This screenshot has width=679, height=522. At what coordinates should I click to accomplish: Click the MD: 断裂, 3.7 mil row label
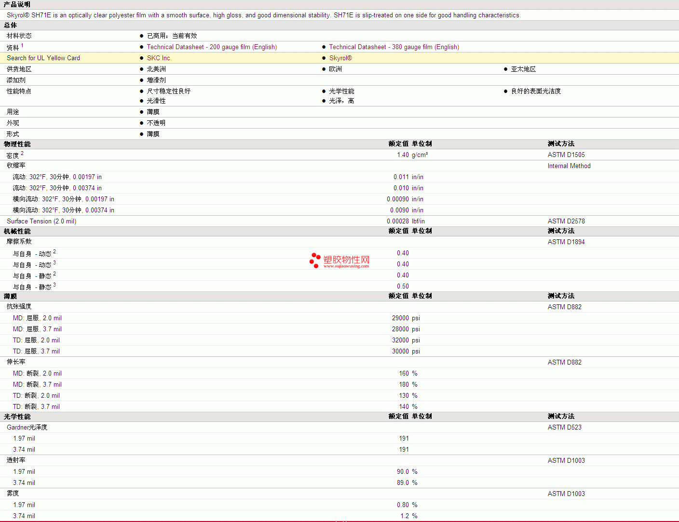[37, 384]
